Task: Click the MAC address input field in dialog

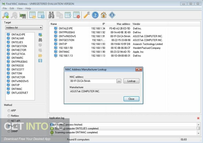Action: point(93,81)
